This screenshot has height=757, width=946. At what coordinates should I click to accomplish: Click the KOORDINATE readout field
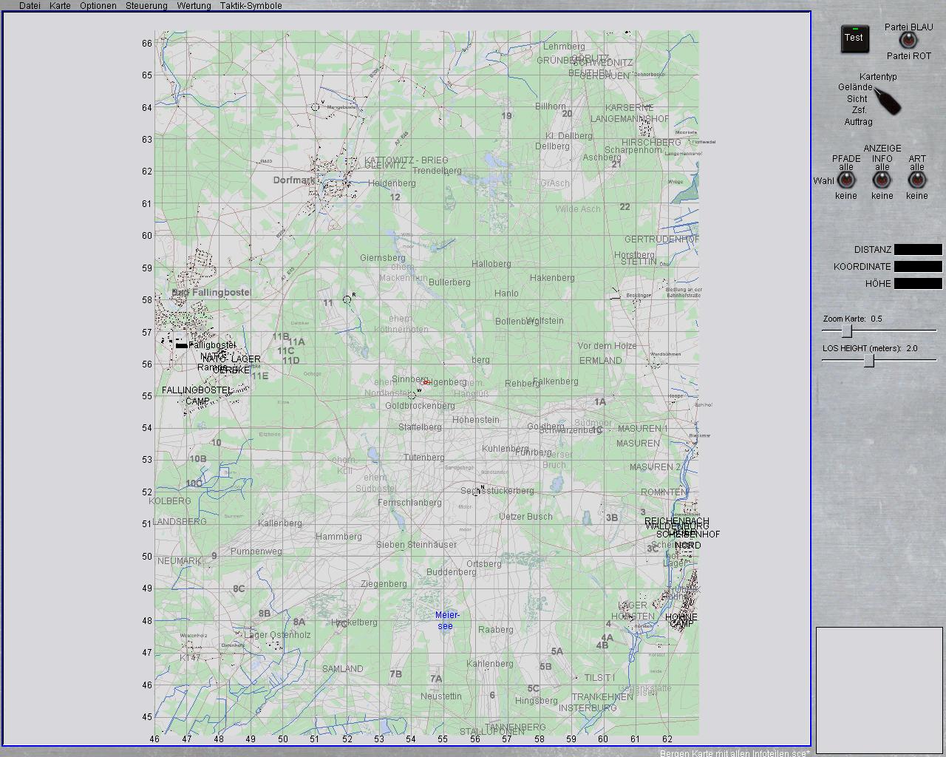(918, 267)
